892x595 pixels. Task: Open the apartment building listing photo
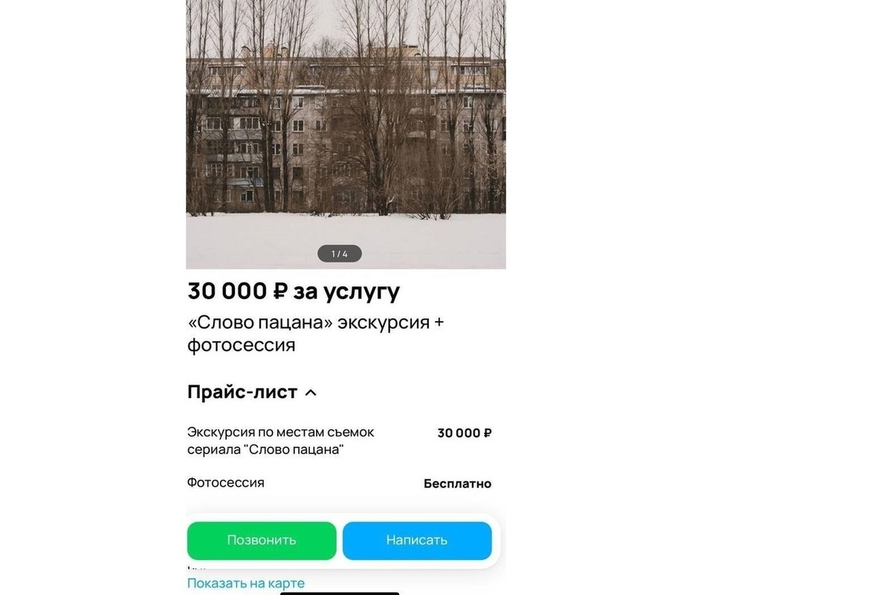pos(346,134)
